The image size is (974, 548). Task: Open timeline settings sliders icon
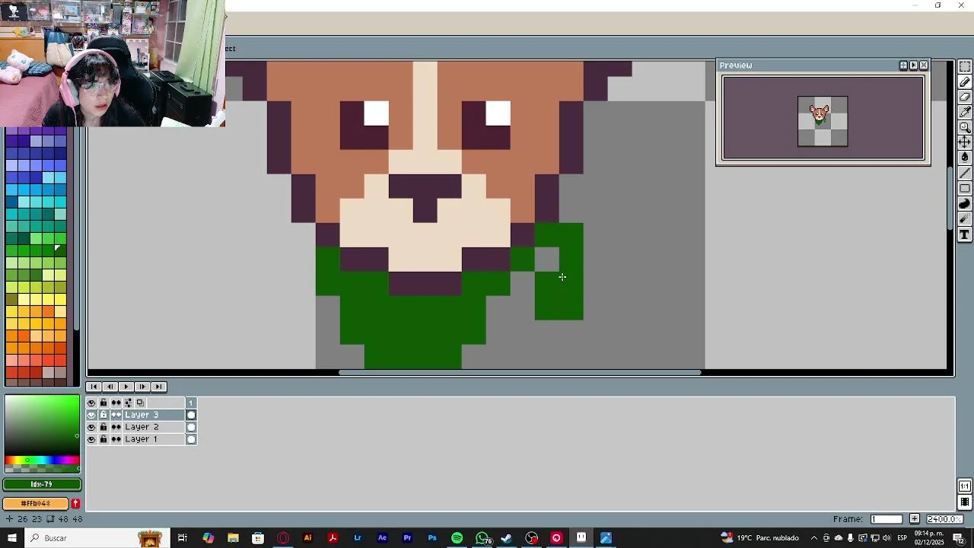click(x=128, y=403)
